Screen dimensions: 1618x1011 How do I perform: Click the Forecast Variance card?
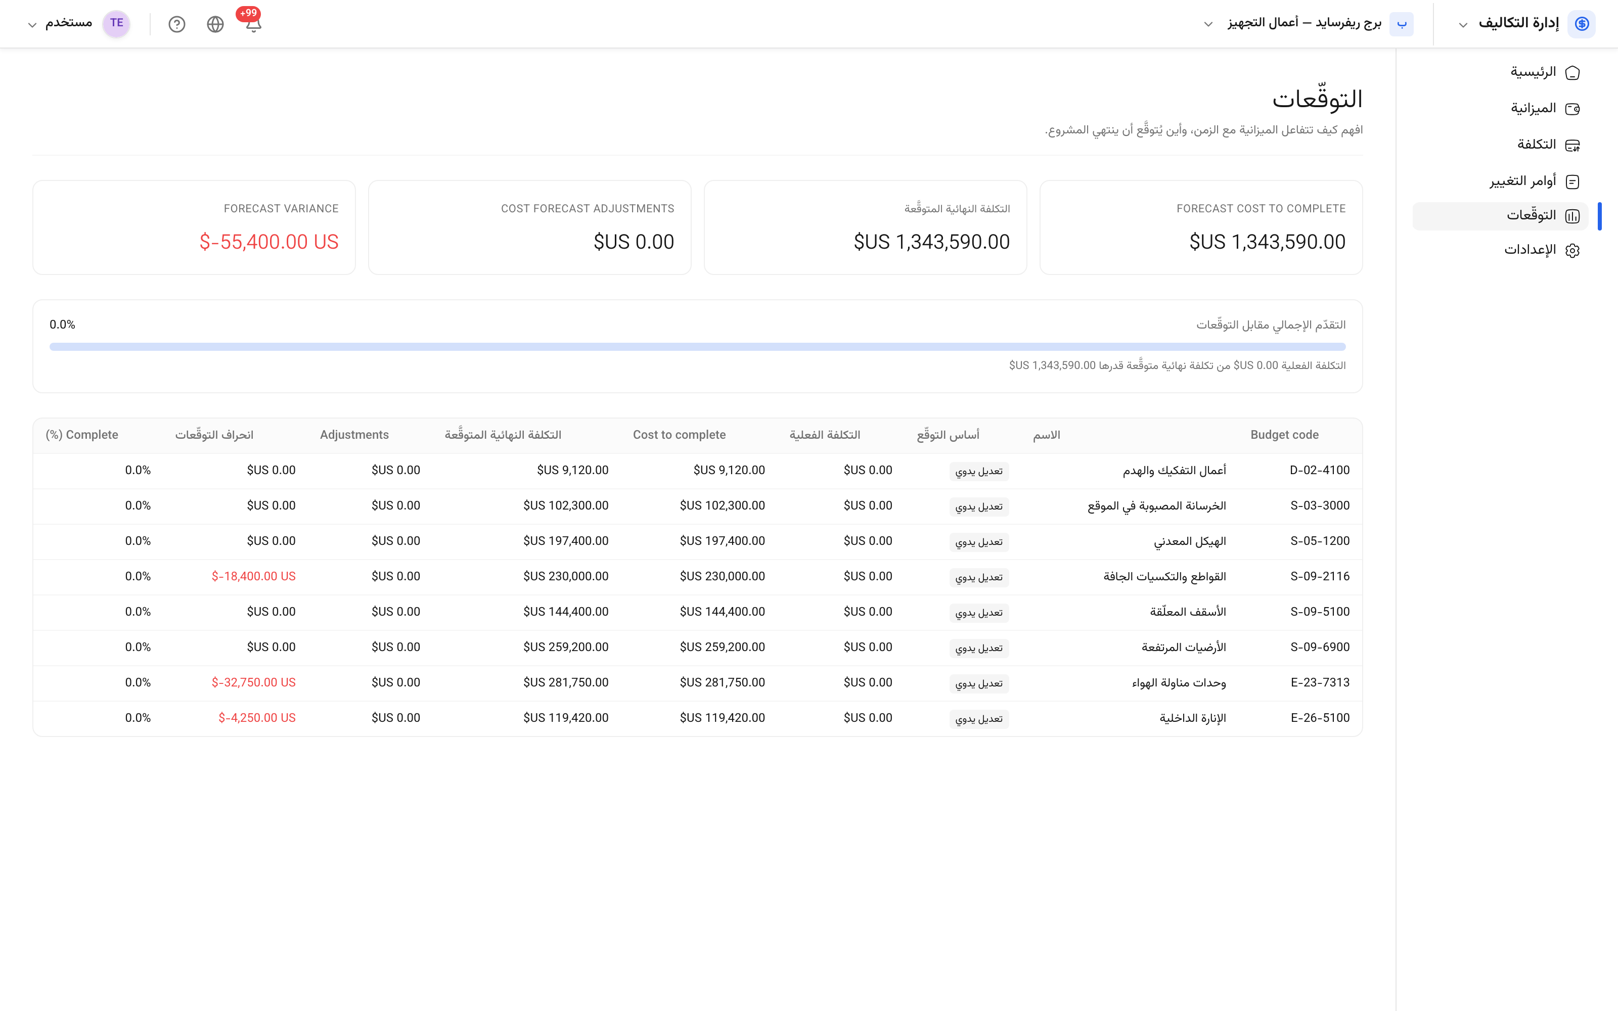[x=194, y=227]
